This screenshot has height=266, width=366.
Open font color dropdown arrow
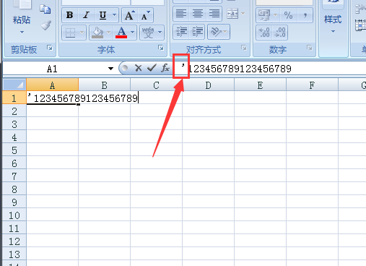pos(133,33)
